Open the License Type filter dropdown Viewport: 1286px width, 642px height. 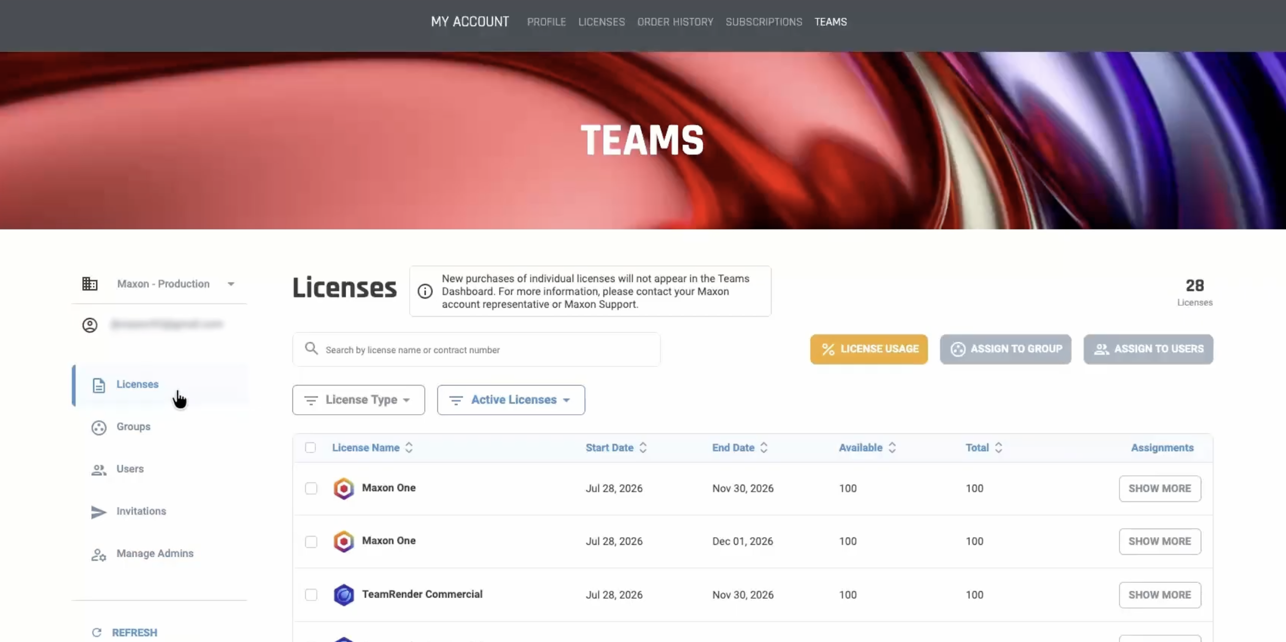tap(358, 400)
